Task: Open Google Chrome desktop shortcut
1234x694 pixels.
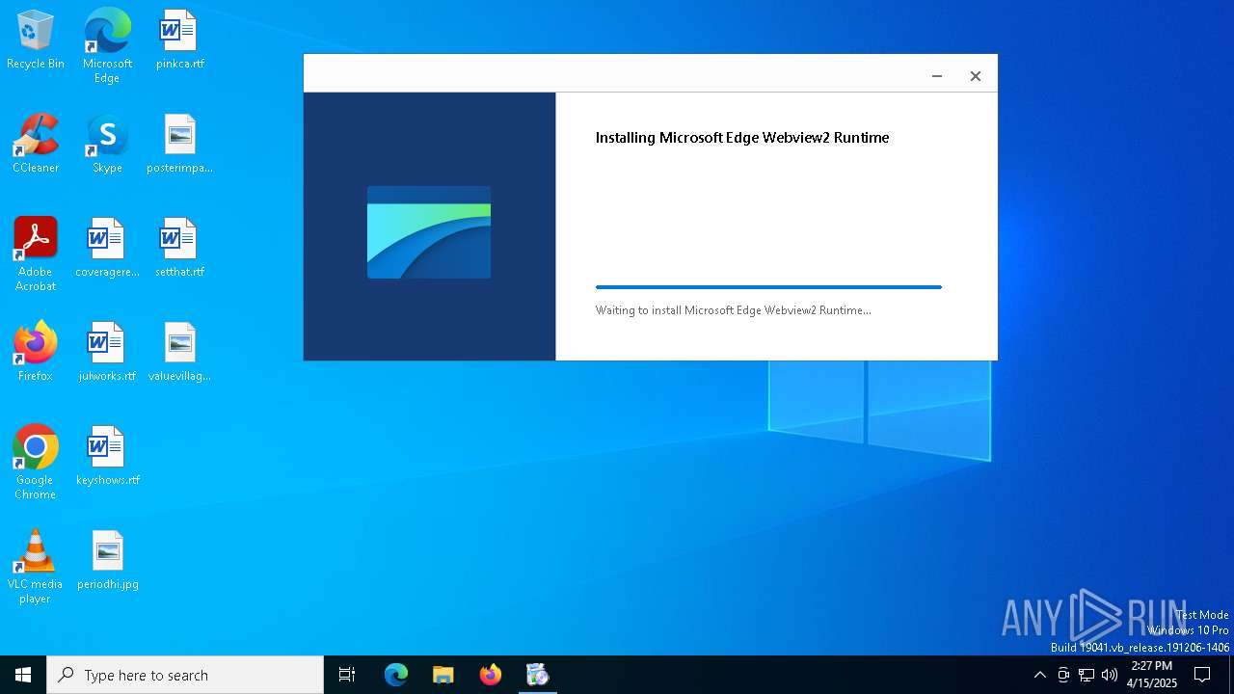Action: point(36,463)
